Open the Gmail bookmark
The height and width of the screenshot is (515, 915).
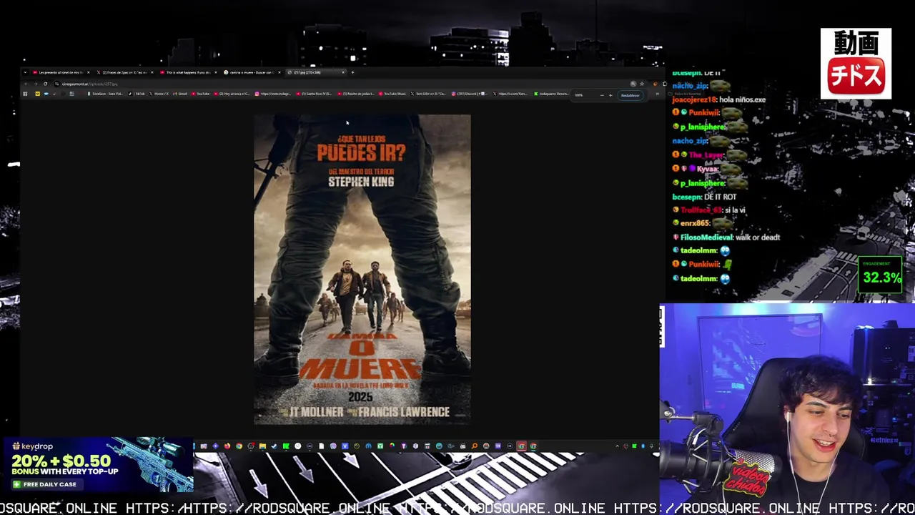180,94
